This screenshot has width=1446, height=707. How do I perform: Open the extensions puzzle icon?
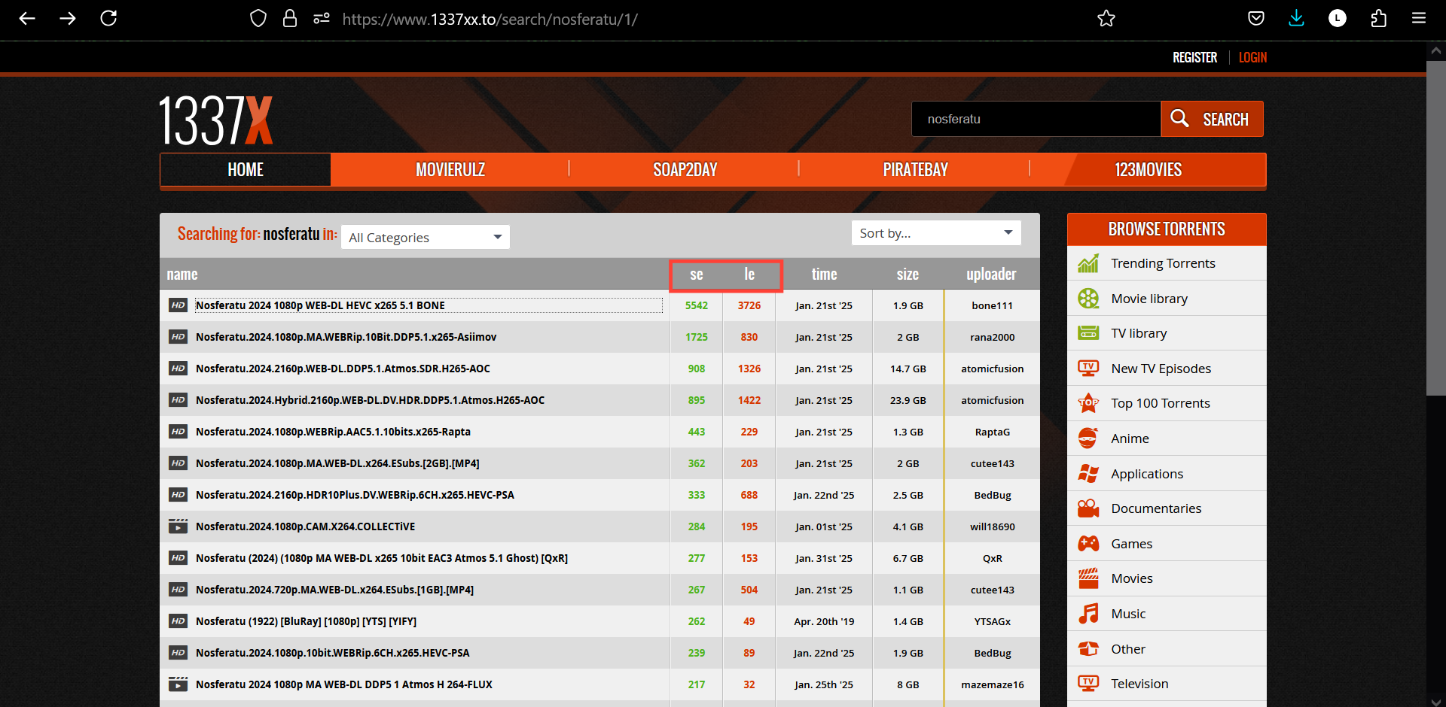[x=1378, y=19]
